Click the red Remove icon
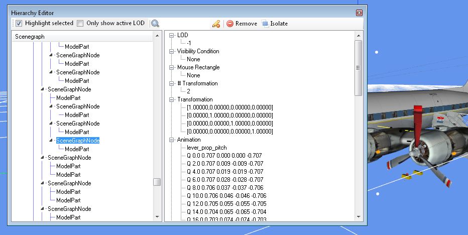Screen dimensions: 468x235 coord(230,24)
